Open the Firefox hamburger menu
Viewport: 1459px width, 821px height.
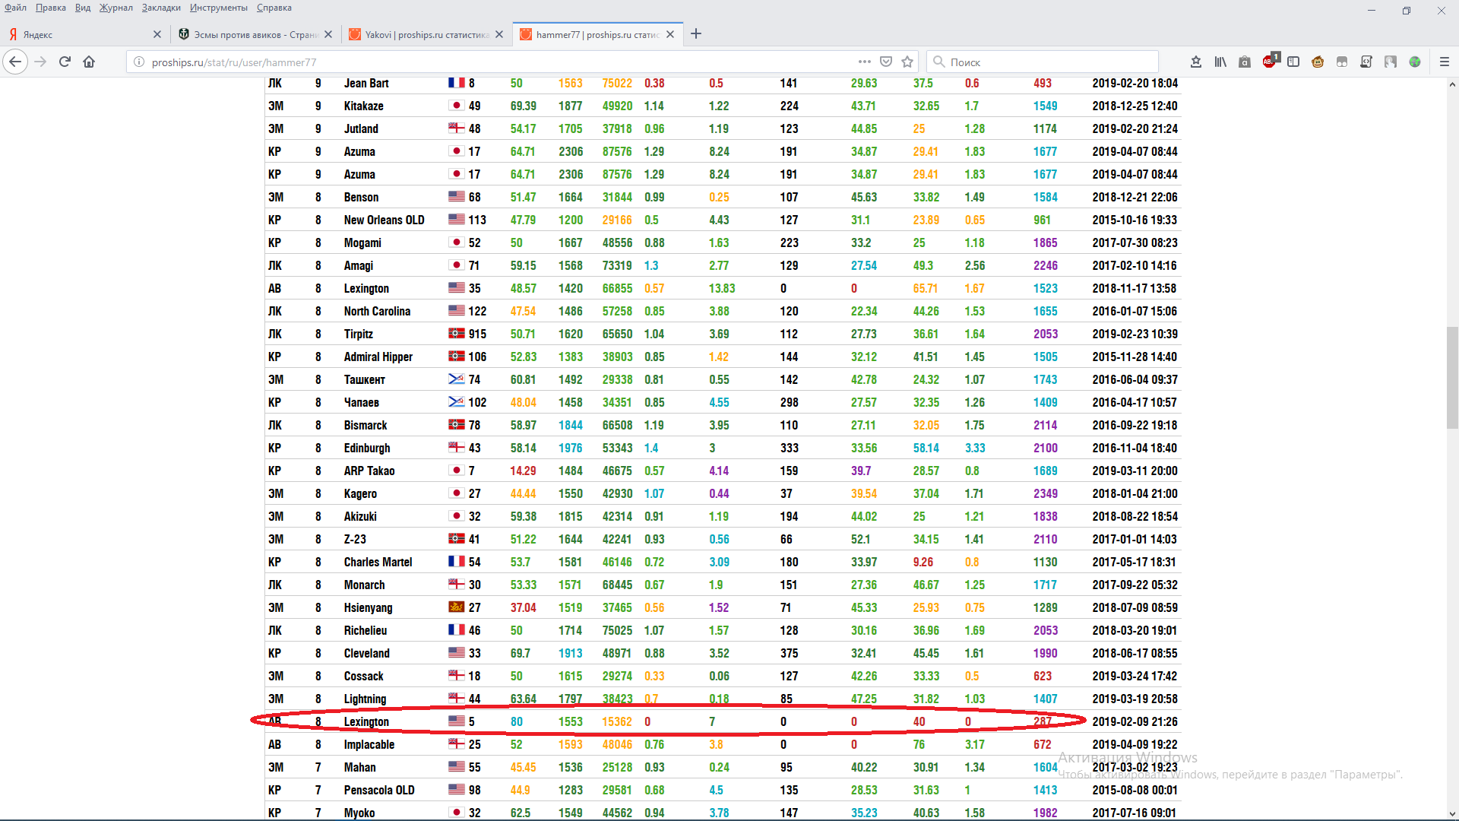(x=1445, y=62)
